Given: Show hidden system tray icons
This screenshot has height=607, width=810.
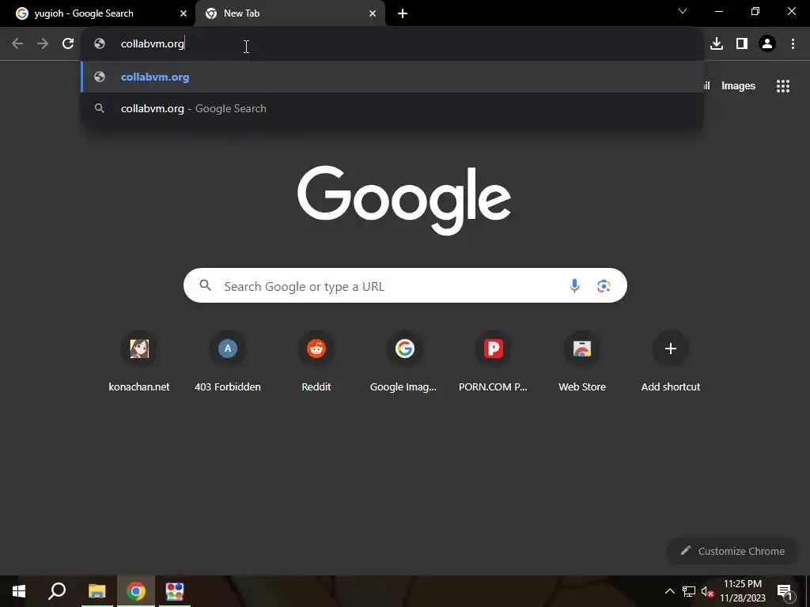Looking at the screenshot, I should pos(669,591).
